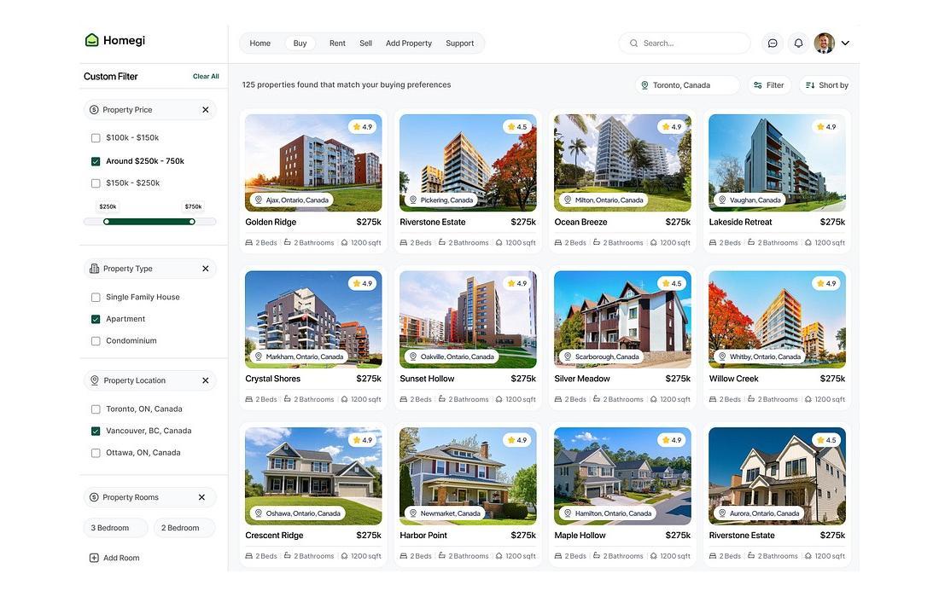Click the Aurora, Ontario, Canada location tag

[760, 513]
